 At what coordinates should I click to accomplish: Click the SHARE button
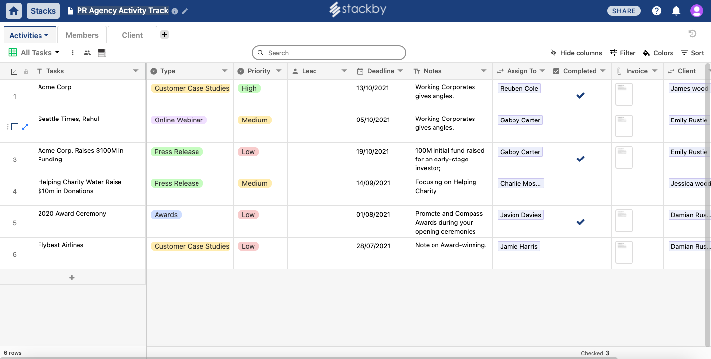624,11
